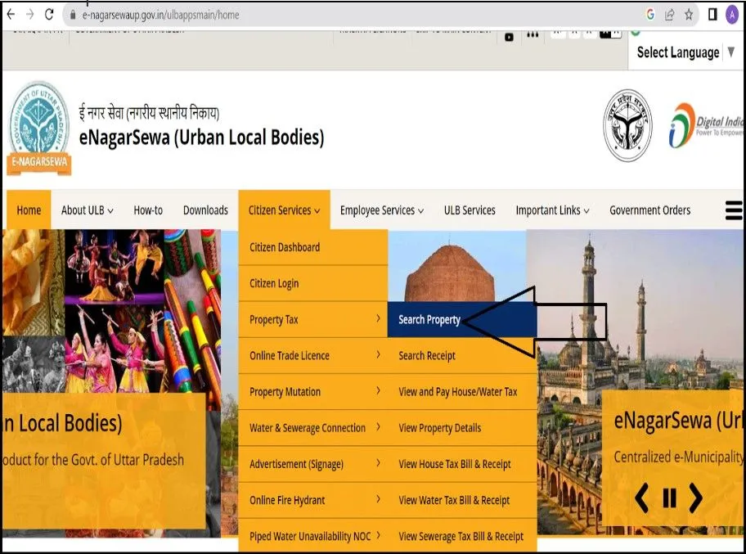This screenshot has width=746, height=554.
Task: Select Search Property from submenu
Action: click(x=429, y=319)
